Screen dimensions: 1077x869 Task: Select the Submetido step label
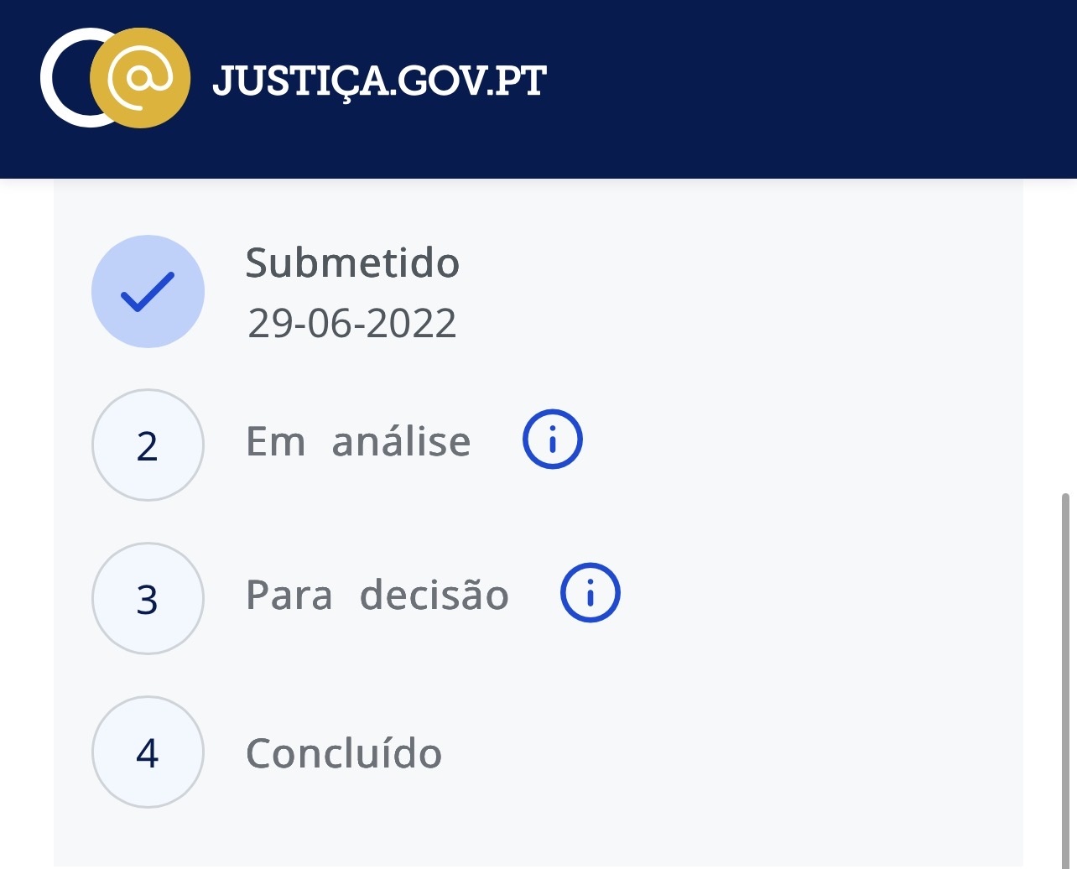[352, 263]
